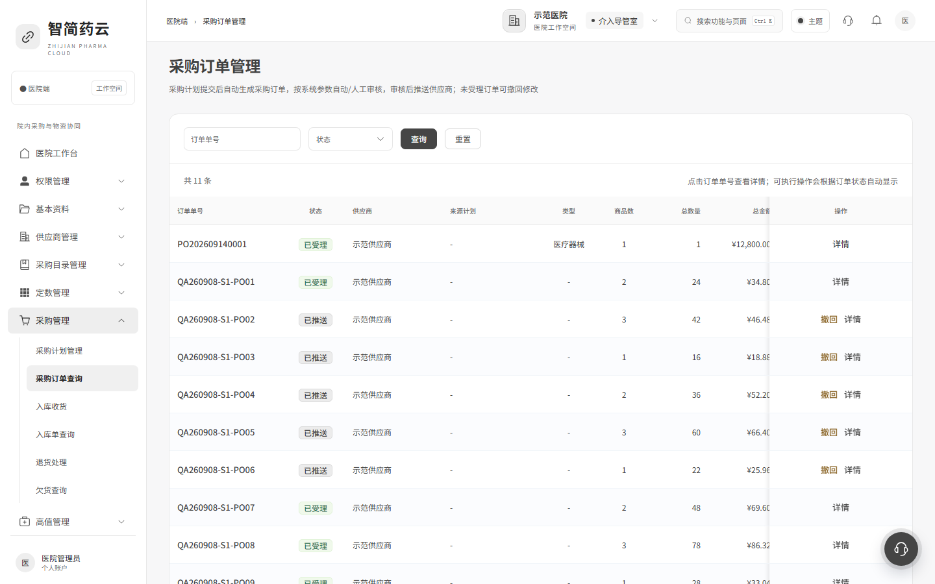Open the notifications bell icon

877,21
